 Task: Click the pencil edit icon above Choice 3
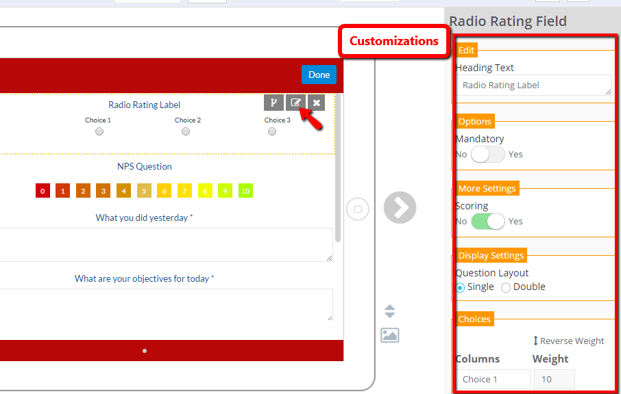tap(295, 103)
